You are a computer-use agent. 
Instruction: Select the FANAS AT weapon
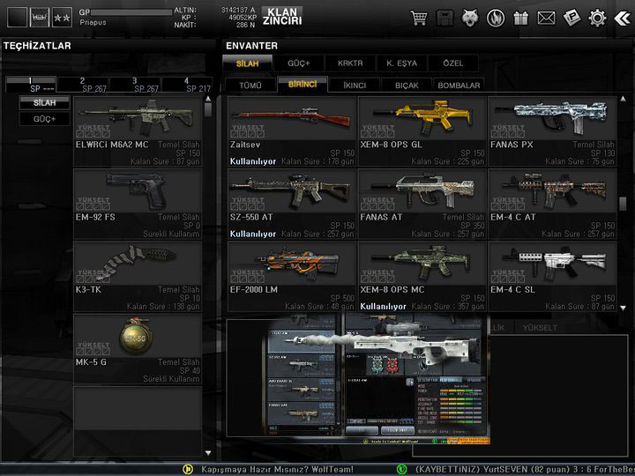422,204
